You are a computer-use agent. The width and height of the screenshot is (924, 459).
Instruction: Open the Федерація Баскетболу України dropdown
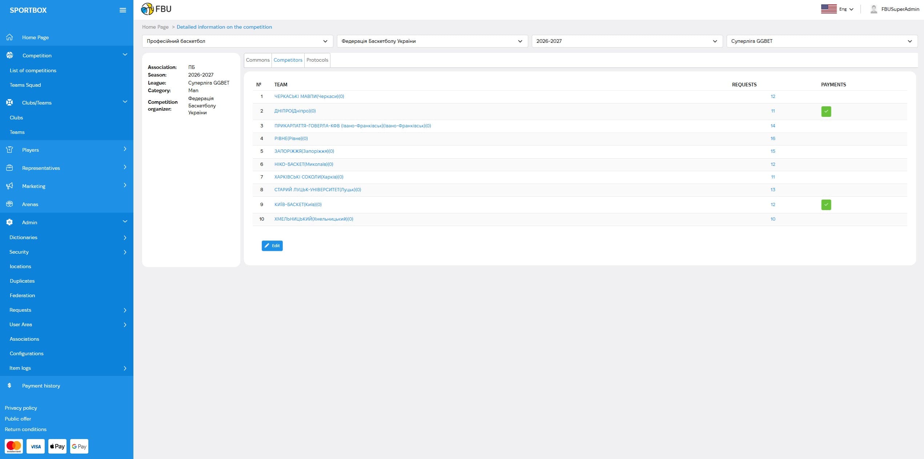coord(432,41)
